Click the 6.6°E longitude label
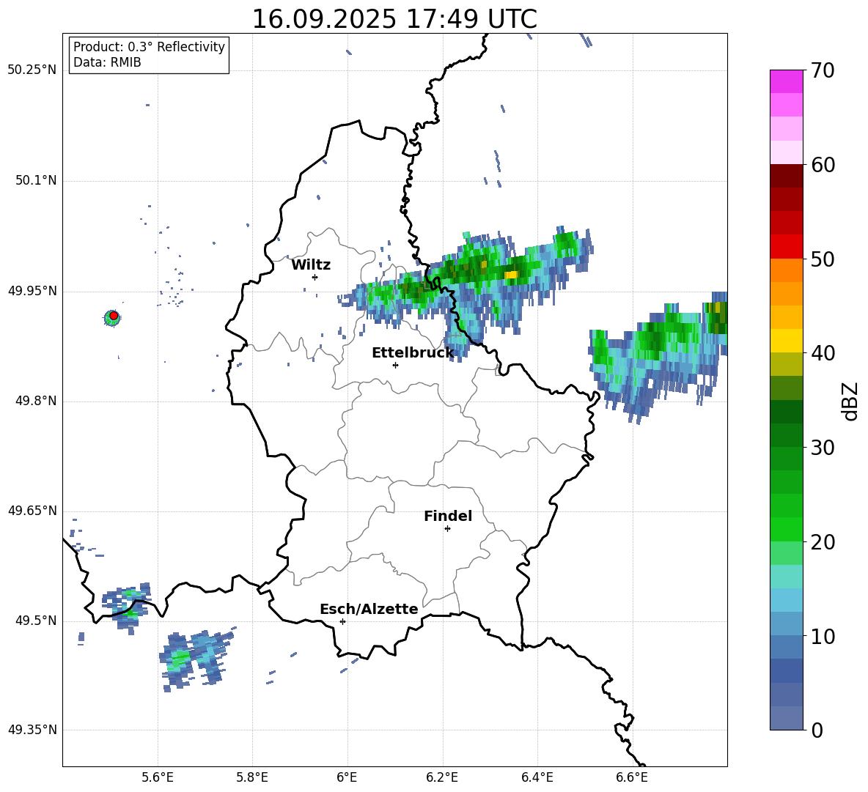 (632, 777)
